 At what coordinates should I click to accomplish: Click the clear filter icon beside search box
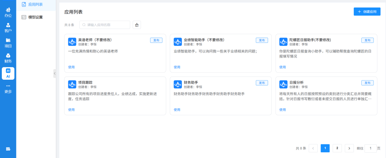pos(137,25)
